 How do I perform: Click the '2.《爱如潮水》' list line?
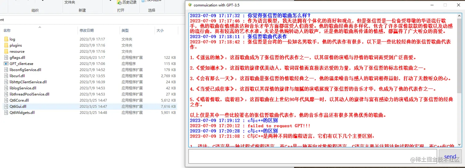(308, 68)
